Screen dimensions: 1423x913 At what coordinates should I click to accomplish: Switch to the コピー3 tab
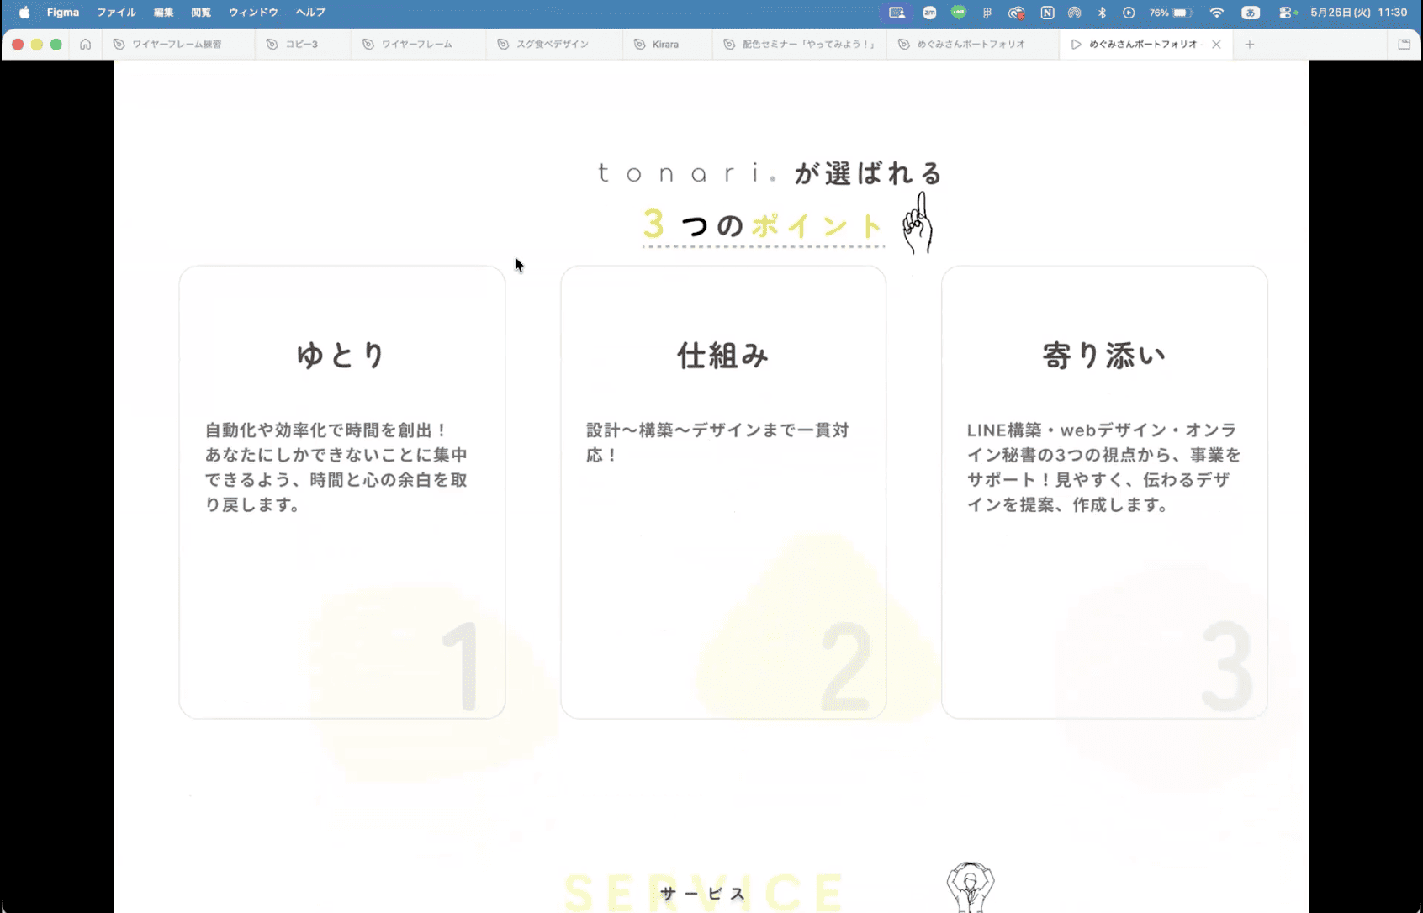point(302,45)
